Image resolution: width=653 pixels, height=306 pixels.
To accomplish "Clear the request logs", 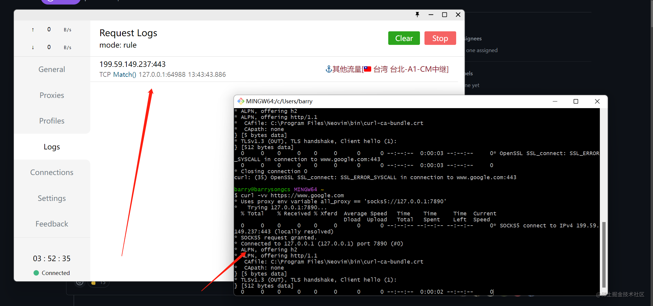I will (404, 38).
